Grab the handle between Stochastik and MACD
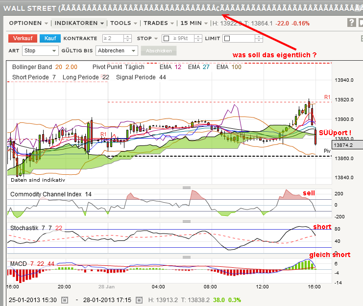This screenshot has width=363, height=306. point(187,257)
